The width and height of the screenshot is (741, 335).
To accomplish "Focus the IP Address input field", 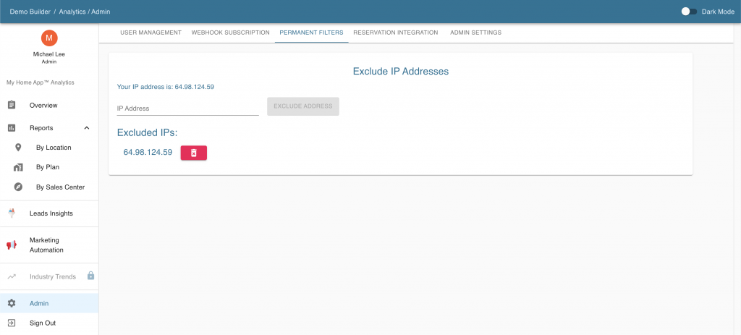I will [187, 109].
